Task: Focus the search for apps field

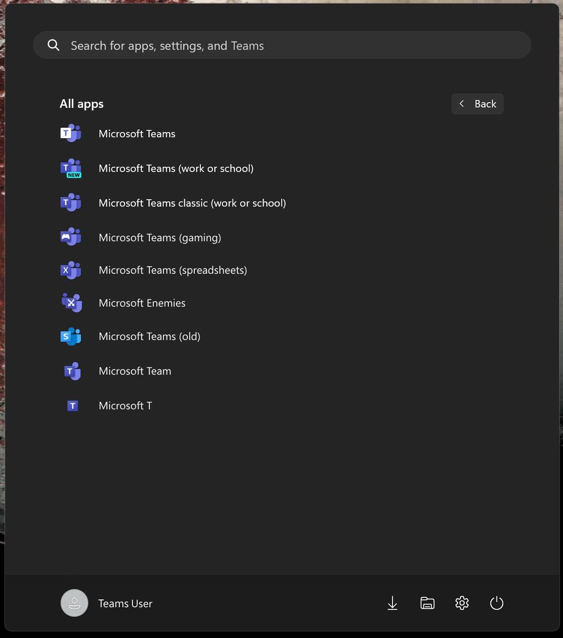Action: point(282,45)
